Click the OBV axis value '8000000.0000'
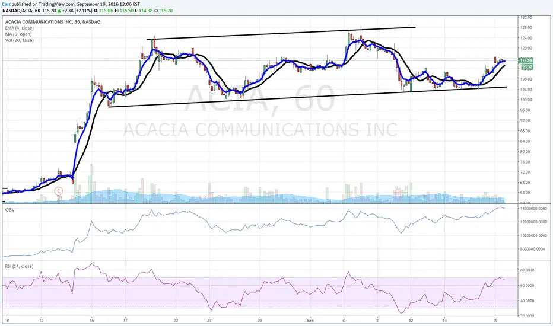This screenshot has height=326, width=553. click(533, 249)
